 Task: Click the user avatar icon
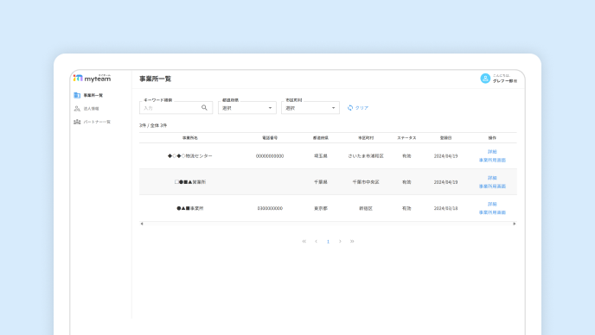485,79
